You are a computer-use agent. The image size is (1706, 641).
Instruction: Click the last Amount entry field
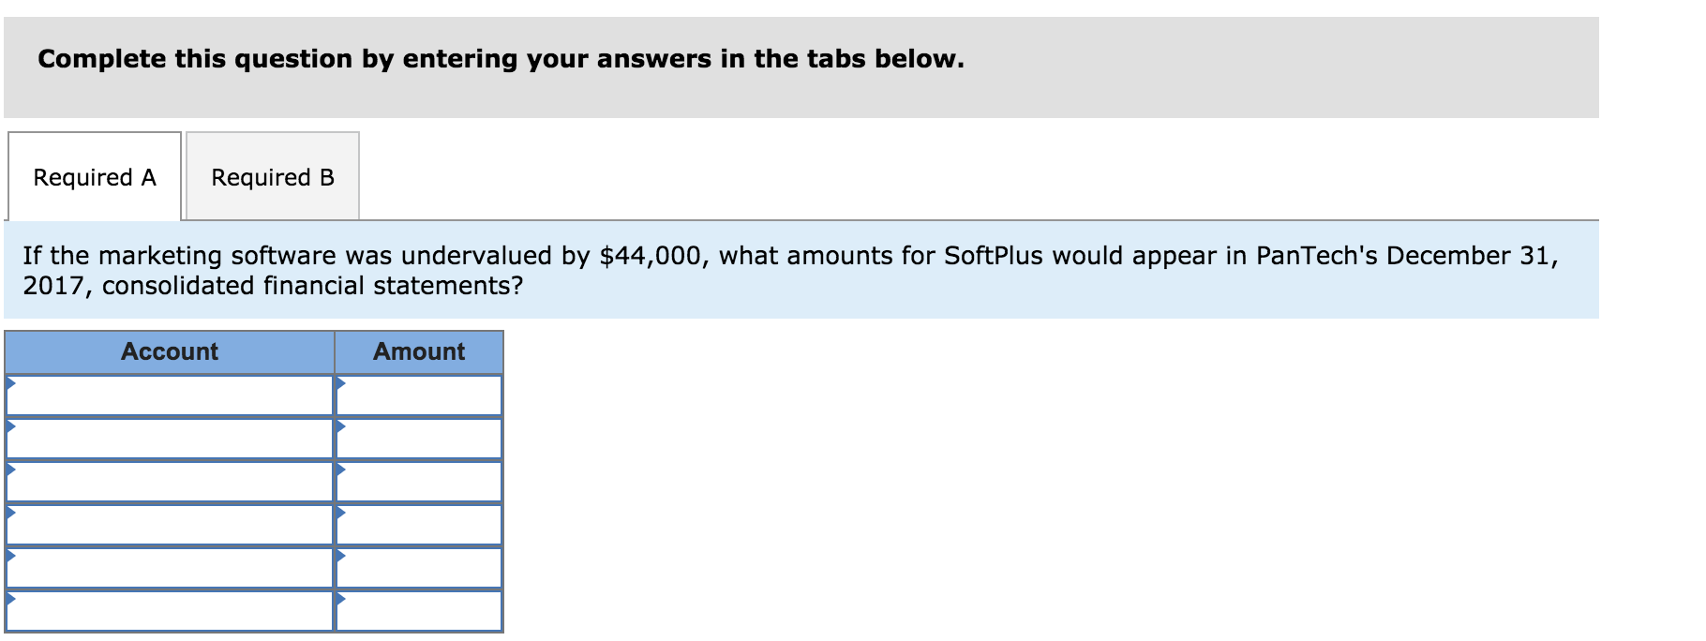422,611
